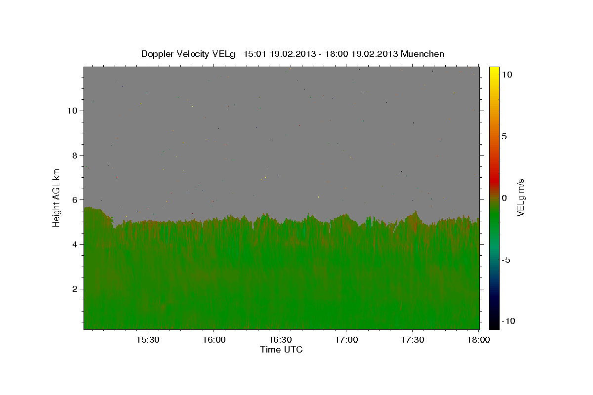Click the colorbar value 0 label
Image resolution: width=593 pixels, height=395 pixels.
pyautogui.click(x=504, y=198)
